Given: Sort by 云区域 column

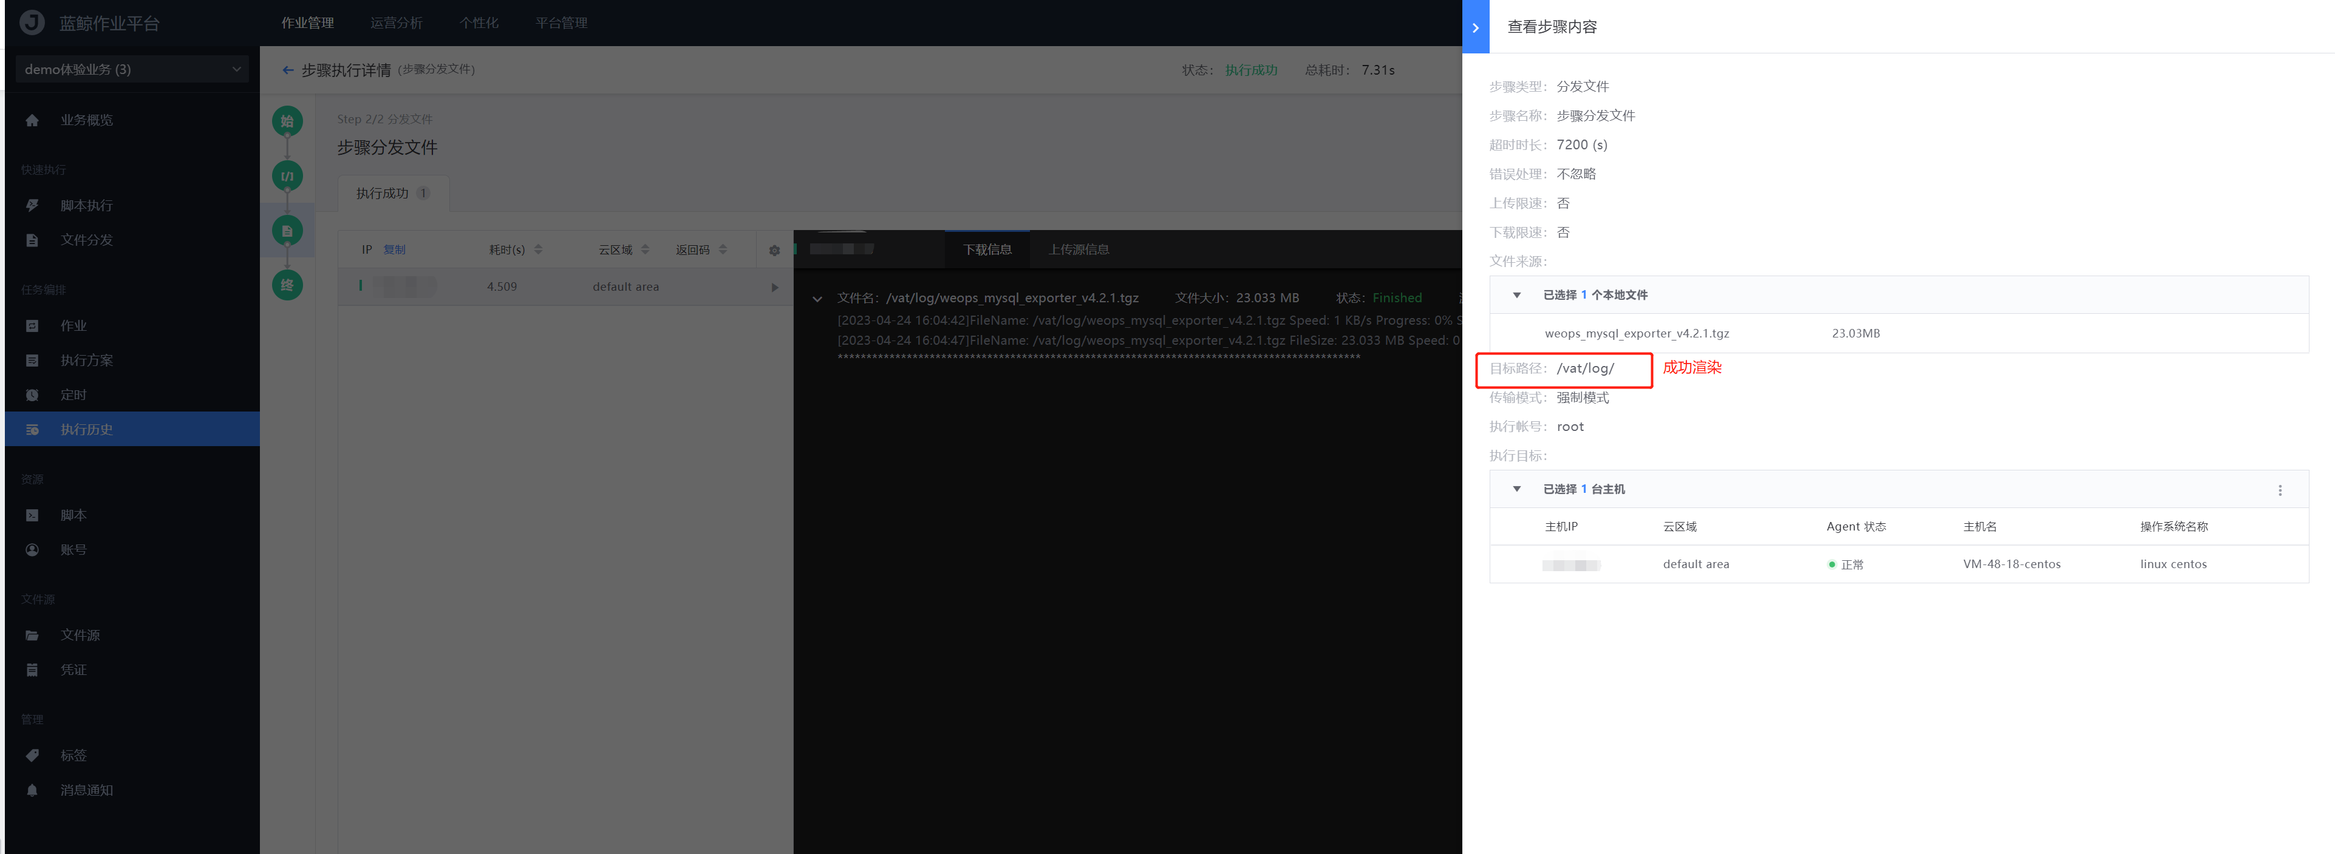Looking at the screenshot, I should (646, 250).
